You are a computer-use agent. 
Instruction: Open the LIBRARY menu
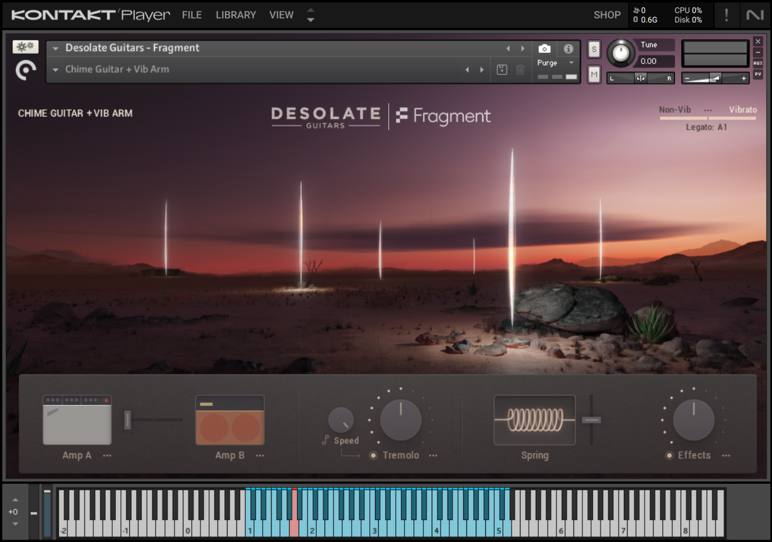point(236,14)
